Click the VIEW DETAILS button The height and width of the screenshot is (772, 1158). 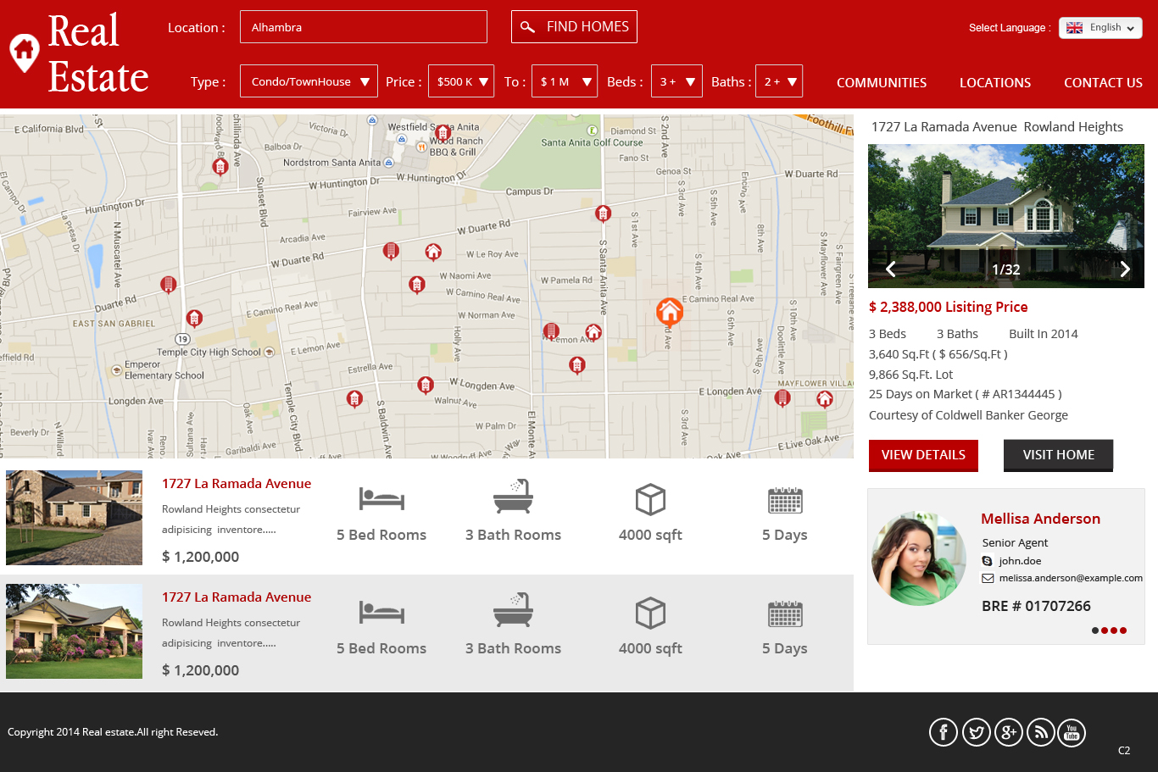[x=923, y=455]
